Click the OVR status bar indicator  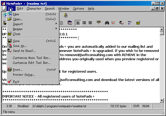pos(136,106)
